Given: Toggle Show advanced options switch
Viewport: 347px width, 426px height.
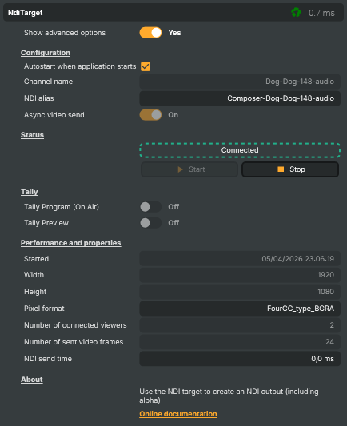Looking at the screenshot, I should tap(150, 33).
